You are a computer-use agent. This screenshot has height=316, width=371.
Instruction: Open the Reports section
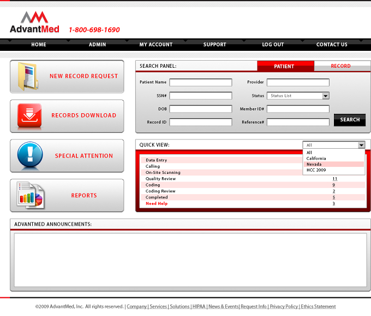coord(67,195)
